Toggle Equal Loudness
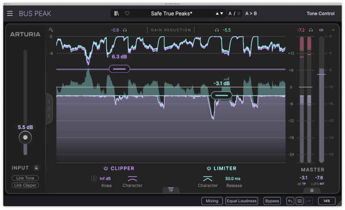The image size is (345, 210). pyautogui.click(x=241, y=201)
